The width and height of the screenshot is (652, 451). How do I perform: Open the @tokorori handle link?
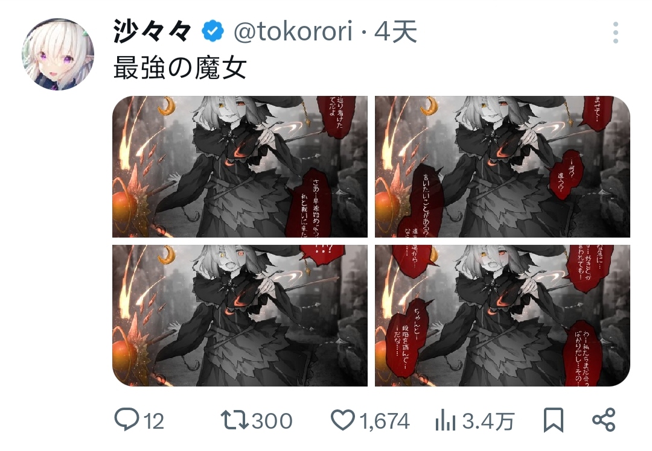tap(293, 31)
